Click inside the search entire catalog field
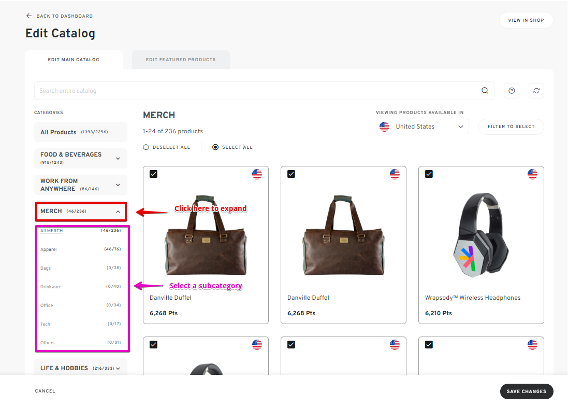This screenshot has height=406, width=568. 207,90
